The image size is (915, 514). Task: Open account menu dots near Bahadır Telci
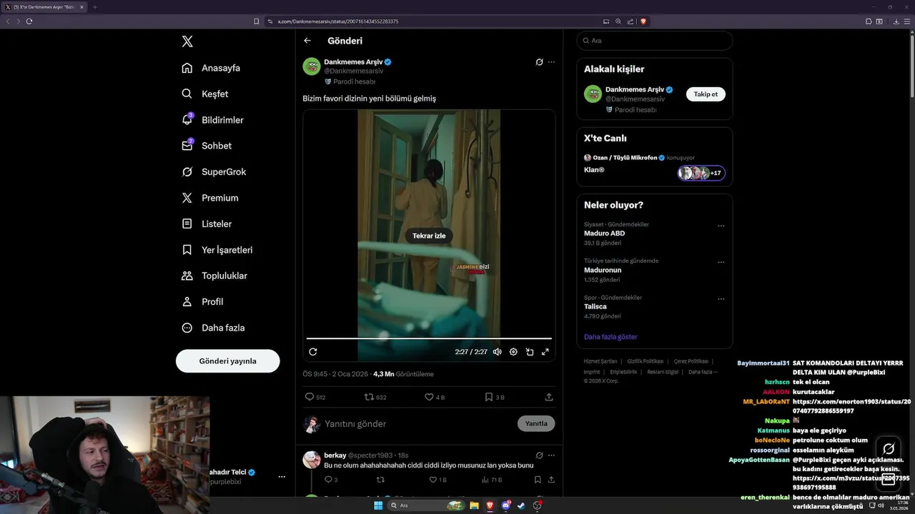click(x=282, y=477)
